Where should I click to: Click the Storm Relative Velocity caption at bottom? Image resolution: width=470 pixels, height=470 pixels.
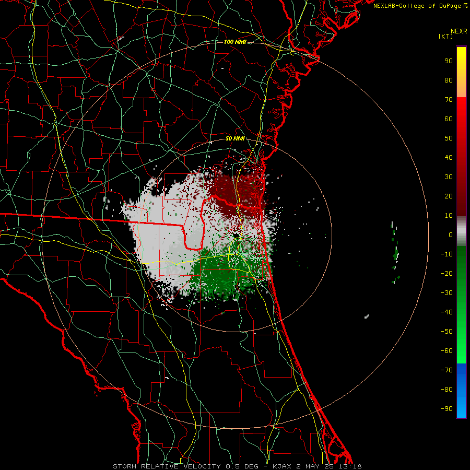coord(237,466)
